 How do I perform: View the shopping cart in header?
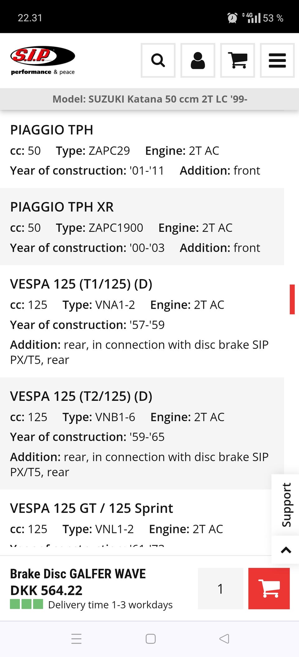tap(237, 60)
